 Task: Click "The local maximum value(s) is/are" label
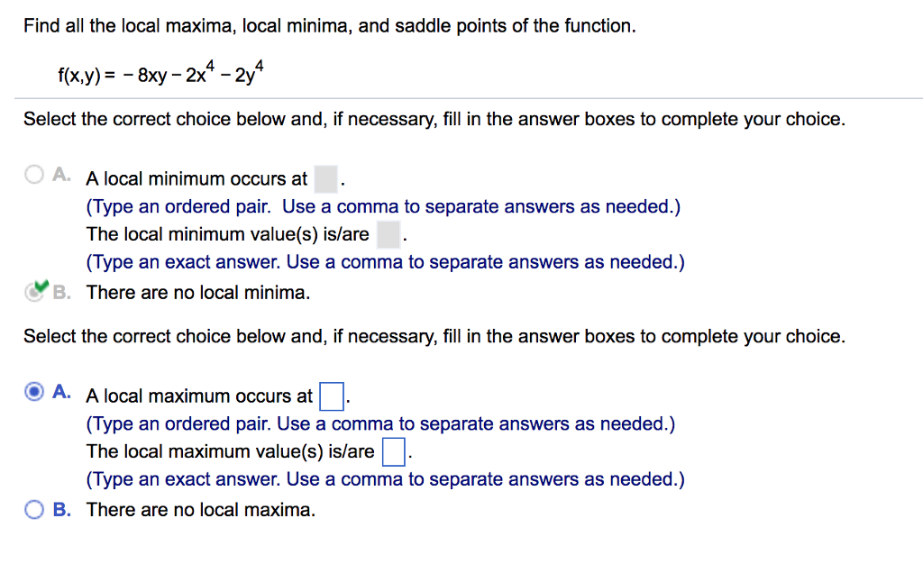(230, 451)
